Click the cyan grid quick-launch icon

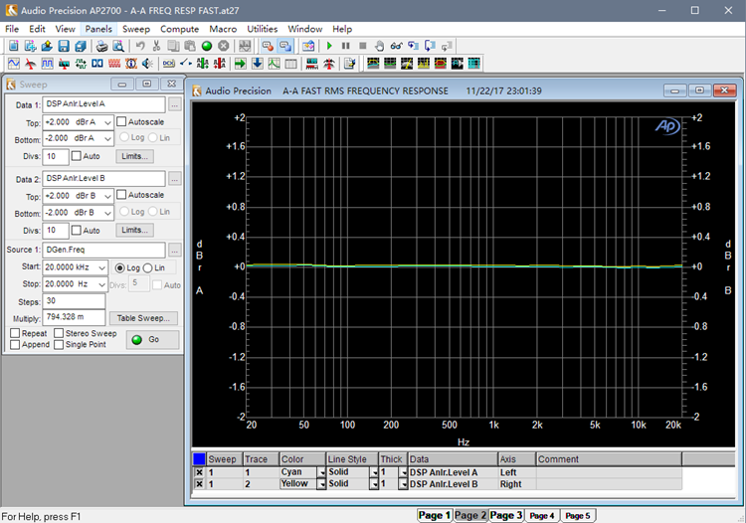pos(473,64)
